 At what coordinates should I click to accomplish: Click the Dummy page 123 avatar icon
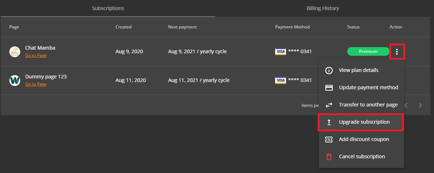click(15, 81)
